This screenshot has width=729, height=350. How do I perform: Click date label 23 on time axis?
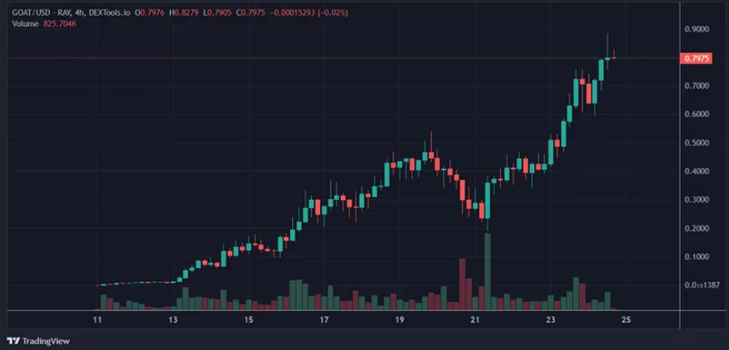click(551, 320)
